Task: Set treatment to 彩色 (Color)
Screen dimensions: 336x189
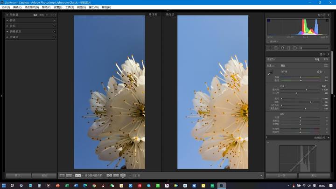Action: point(317,59)
